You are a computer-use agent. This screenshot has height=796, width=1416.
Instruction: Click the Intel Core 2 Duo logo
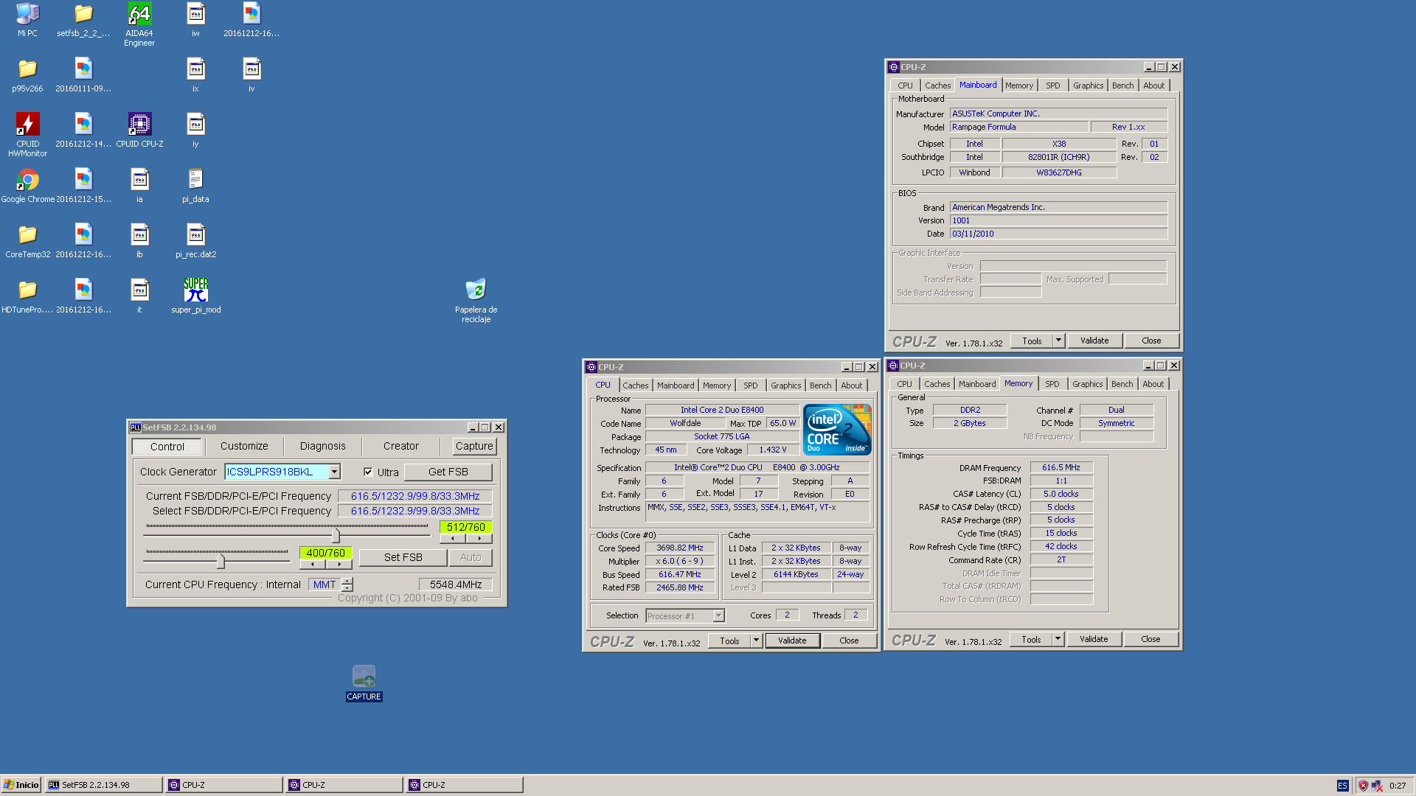[x=837, y=429]
